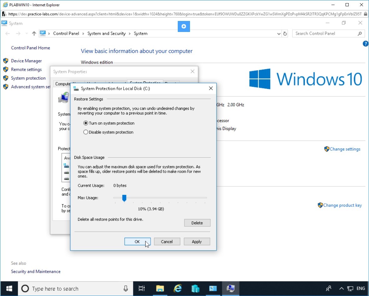Click the System Properties taskbar icon

[231, 288]
